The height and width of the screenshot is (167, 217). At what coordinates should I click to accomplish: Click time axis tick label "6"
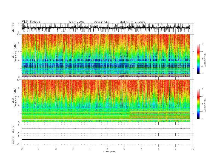(124, 149)
